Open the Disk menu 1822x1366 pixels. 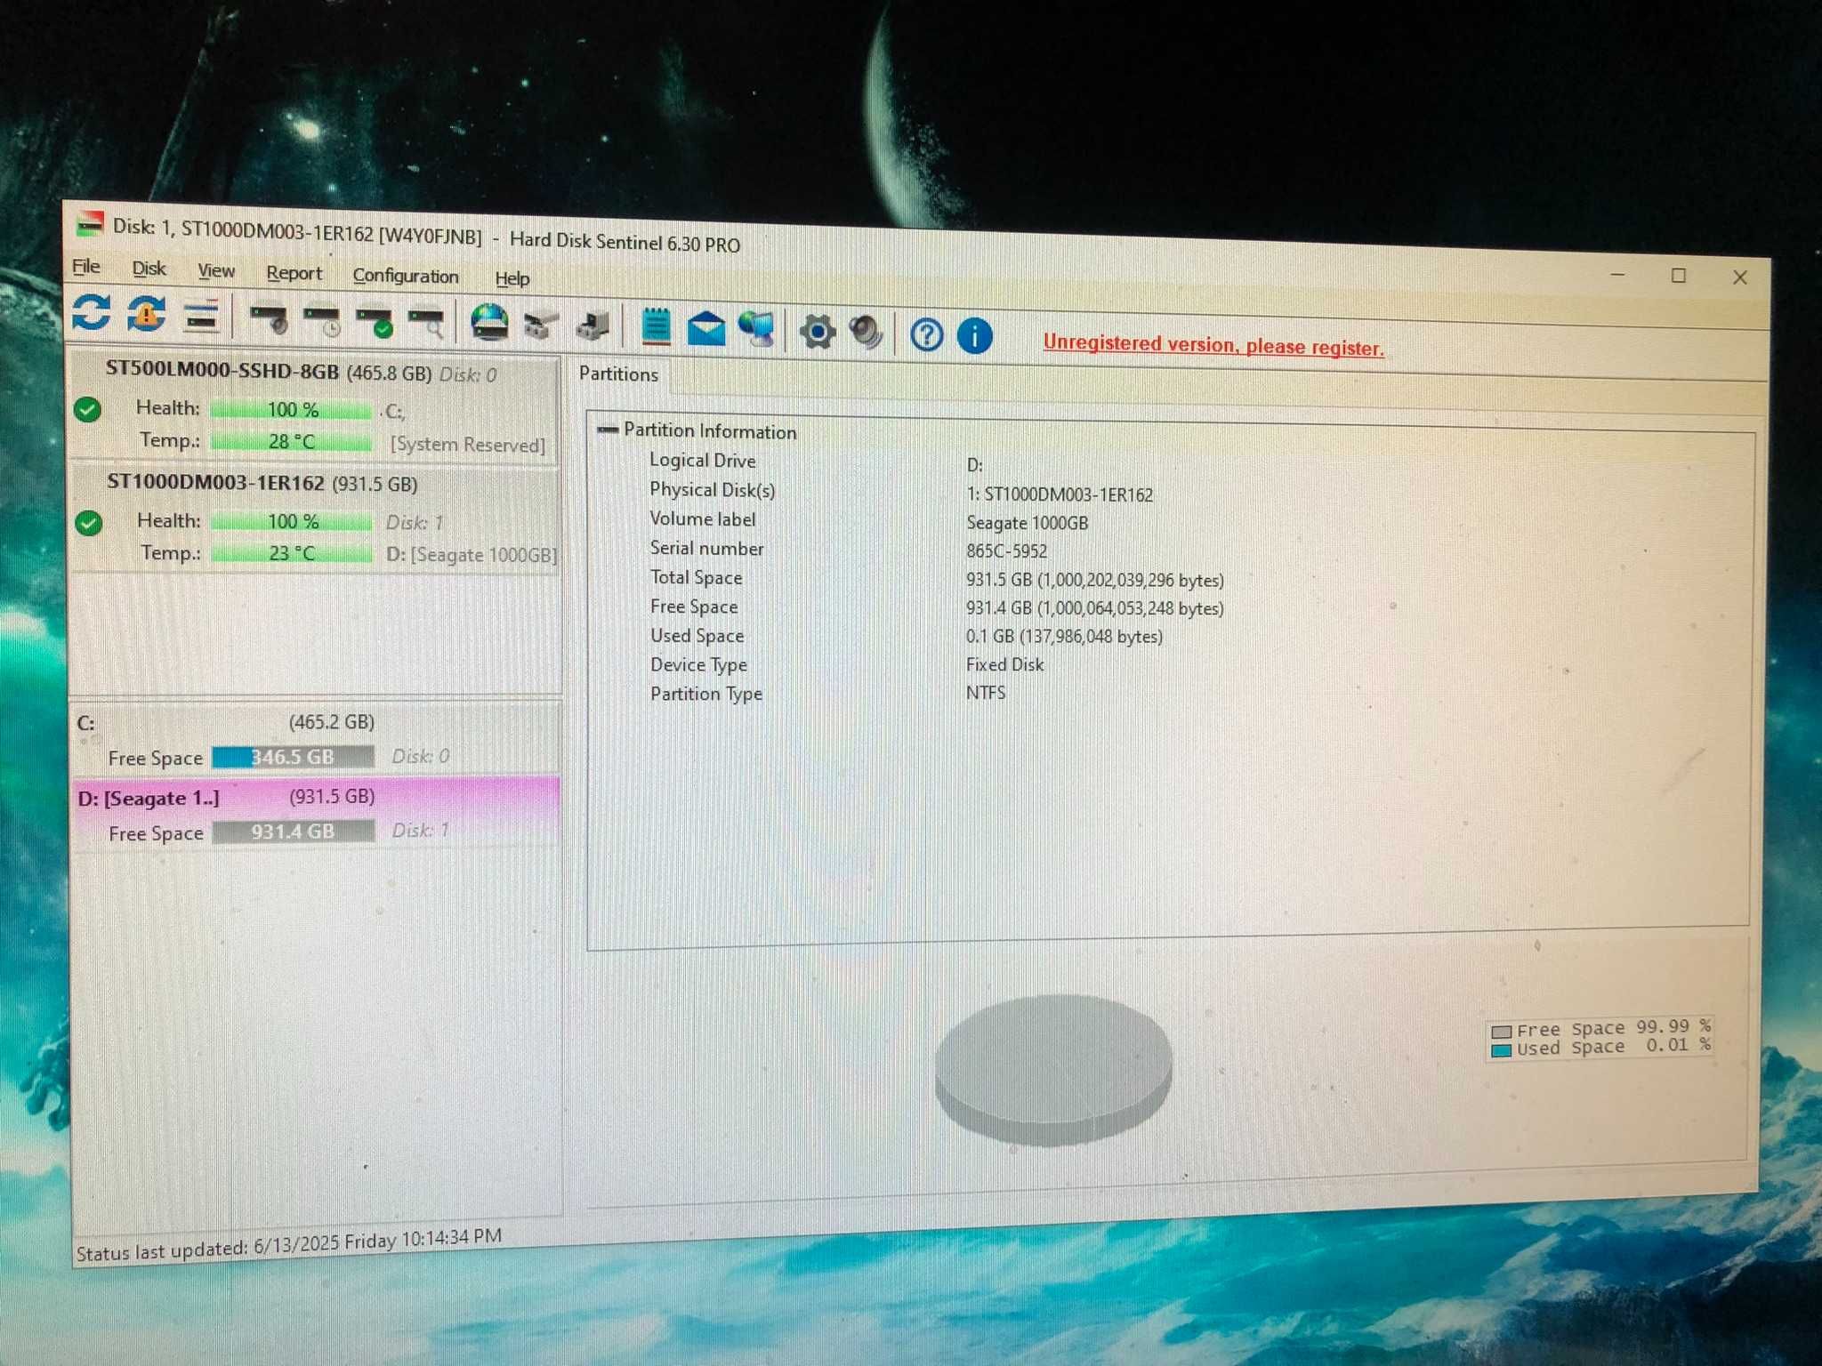[x=149, y=269]
